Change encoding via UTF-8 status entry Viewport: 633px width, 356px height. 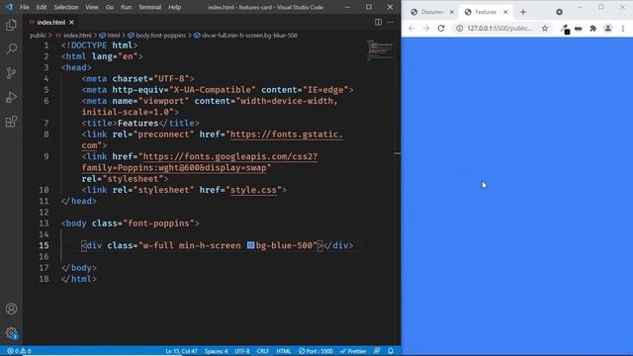[242, 351]
